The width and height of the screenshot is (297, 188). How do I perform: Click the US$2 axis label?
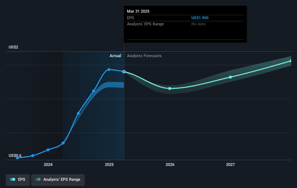tap(13, 47)
